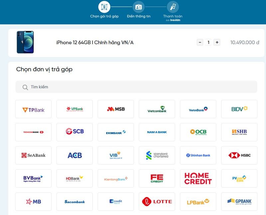This screenshot has height=215, width=266.
Task: Click the 'Thanh toán' step icon
Action: (x=173, y=7)
